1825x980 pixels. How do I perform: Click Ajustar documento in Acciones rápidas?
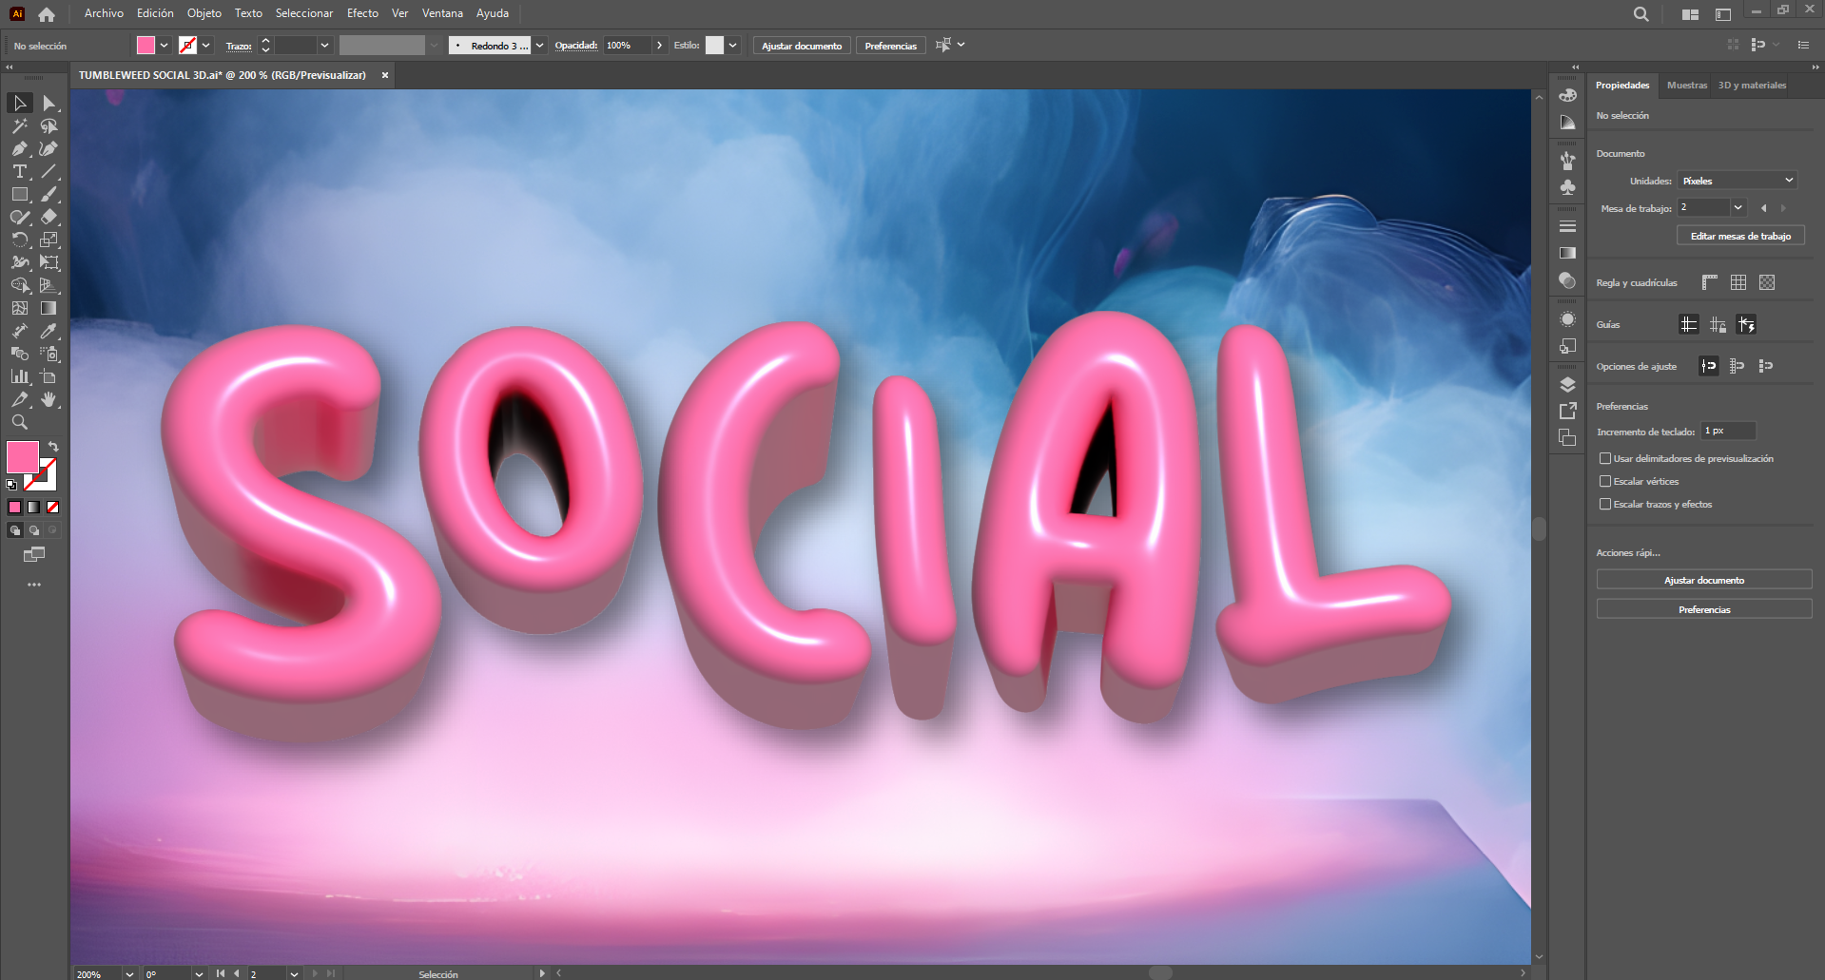click(1704, 580)
